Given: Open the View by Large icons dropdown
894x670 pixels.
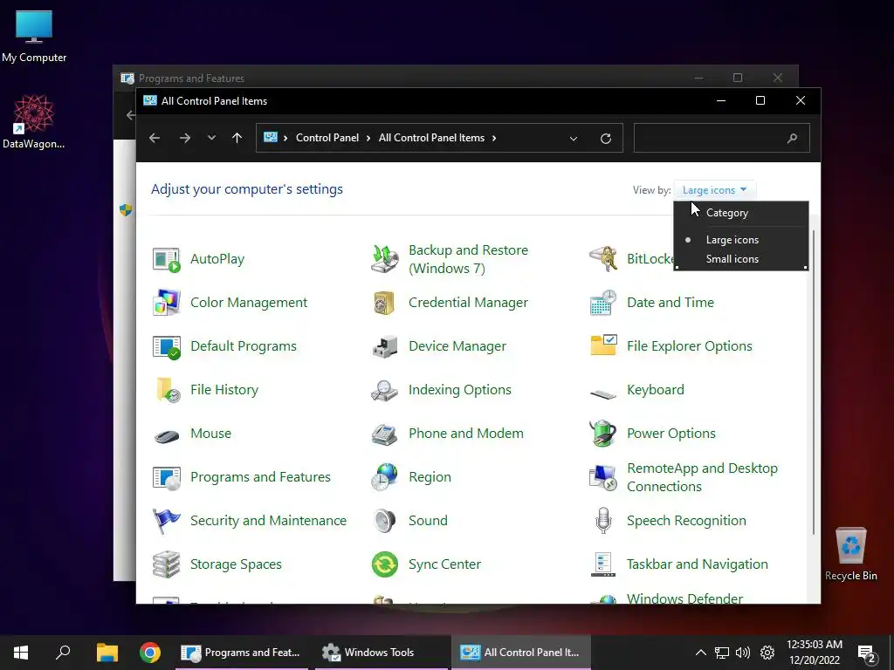Looking at the screenshot, I should (714, 190).
